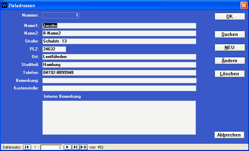Click the Straße field with Schulstr. 13

tap(119, 41)
